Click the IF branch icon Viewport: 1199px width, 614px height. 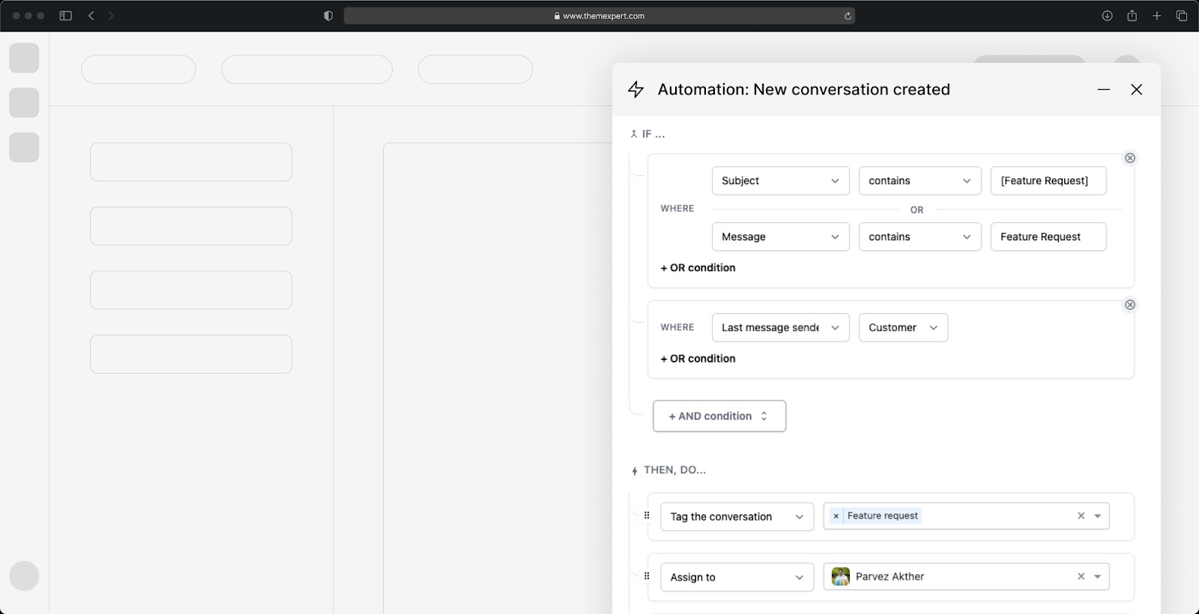[x=634, y=134]
